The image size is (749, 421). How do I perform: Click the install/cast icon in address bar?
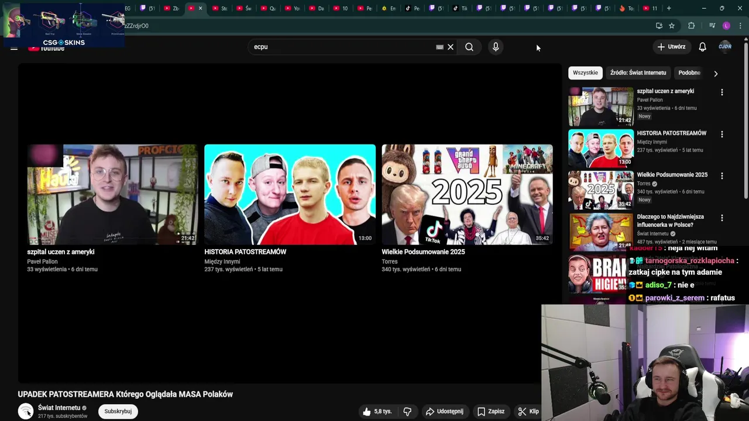tap(659, 26)
